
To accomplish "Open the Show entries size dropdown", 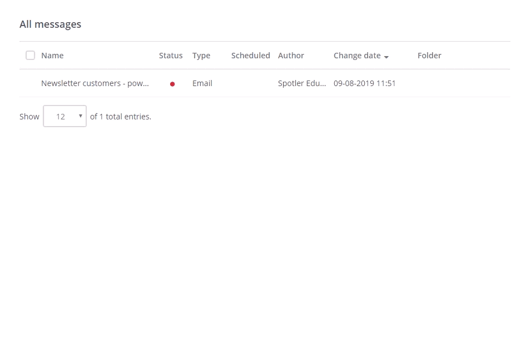I will tap(64, 116).
